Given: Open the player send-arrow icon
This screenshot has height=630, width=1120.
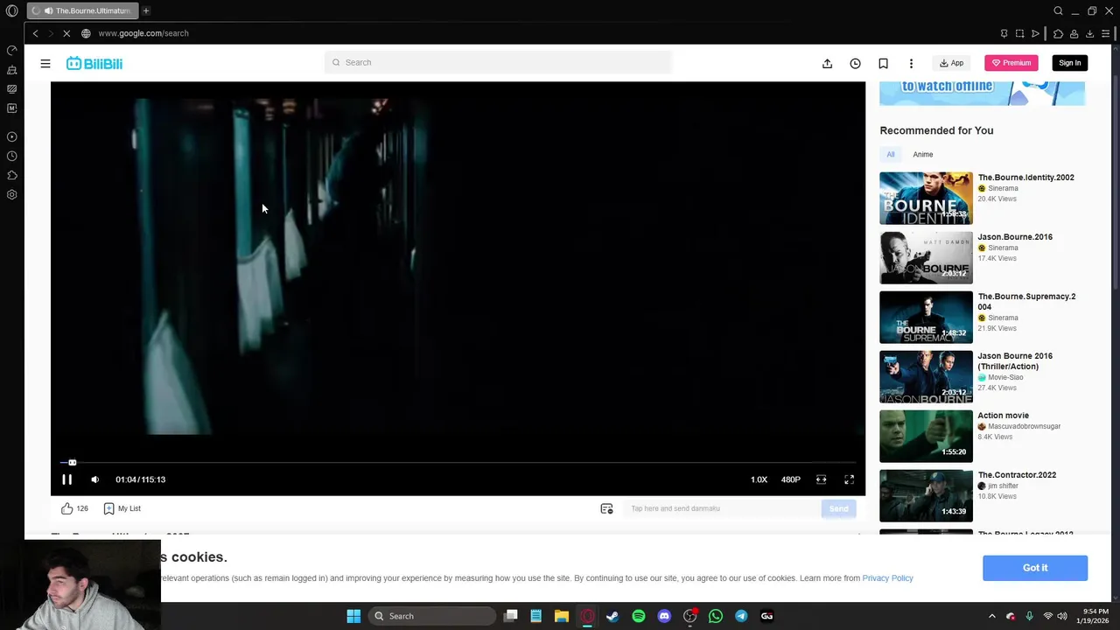Looking at the screenshot, I should pos(1035,33).
